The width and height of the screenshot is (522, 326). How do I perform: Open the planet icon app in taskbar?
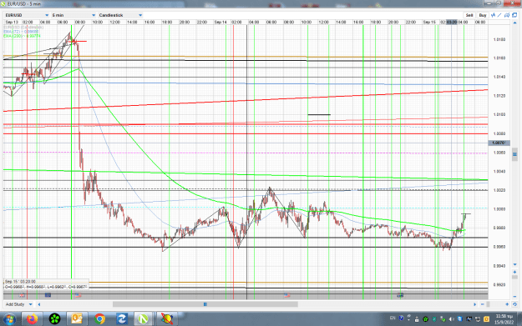tap(166, 319)
